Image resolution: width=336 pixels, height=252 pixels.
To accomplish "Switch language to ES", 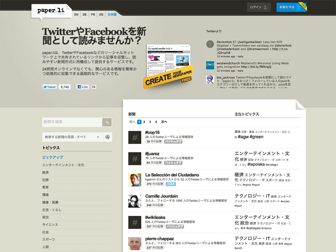I will coord(101,15).
